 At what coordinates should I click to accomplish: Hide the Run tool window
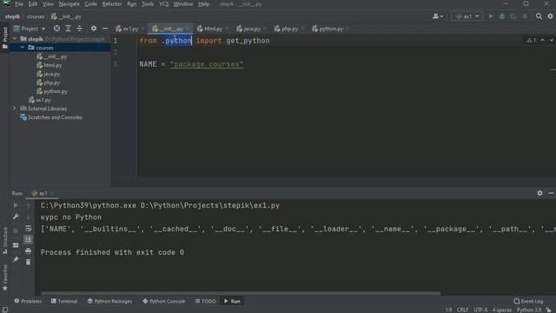tap(551, 193)
